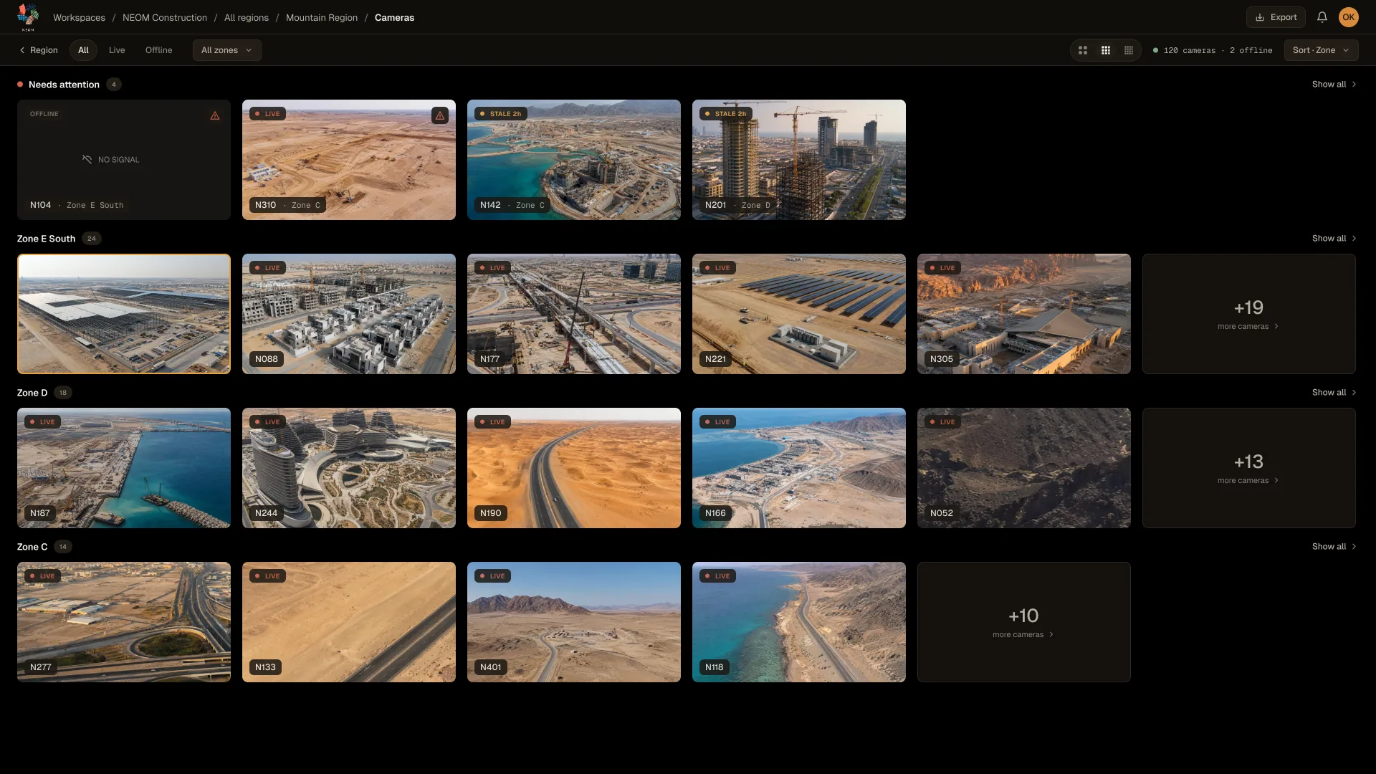
Task: Switch to the large grid view icon
Action: [x=1083, y=50]
